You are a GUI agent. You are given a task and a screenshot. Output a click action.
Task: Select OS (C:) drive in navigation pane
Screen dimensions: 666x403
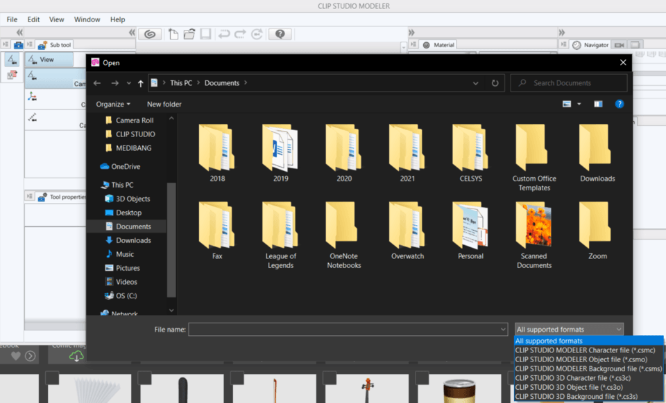pos(121,296)
